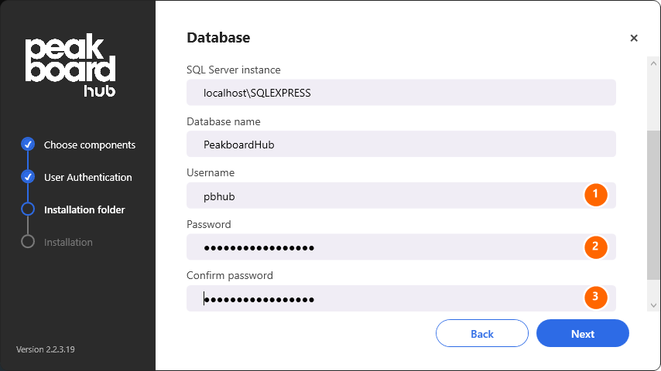The width and height of the screenshot is (661, 371).
Task: Click the Next button
Action: click(583, 333)
